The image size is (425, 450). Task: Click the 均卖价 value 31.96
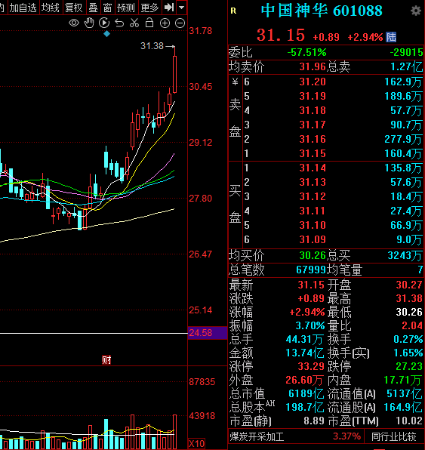pos(313,67)
